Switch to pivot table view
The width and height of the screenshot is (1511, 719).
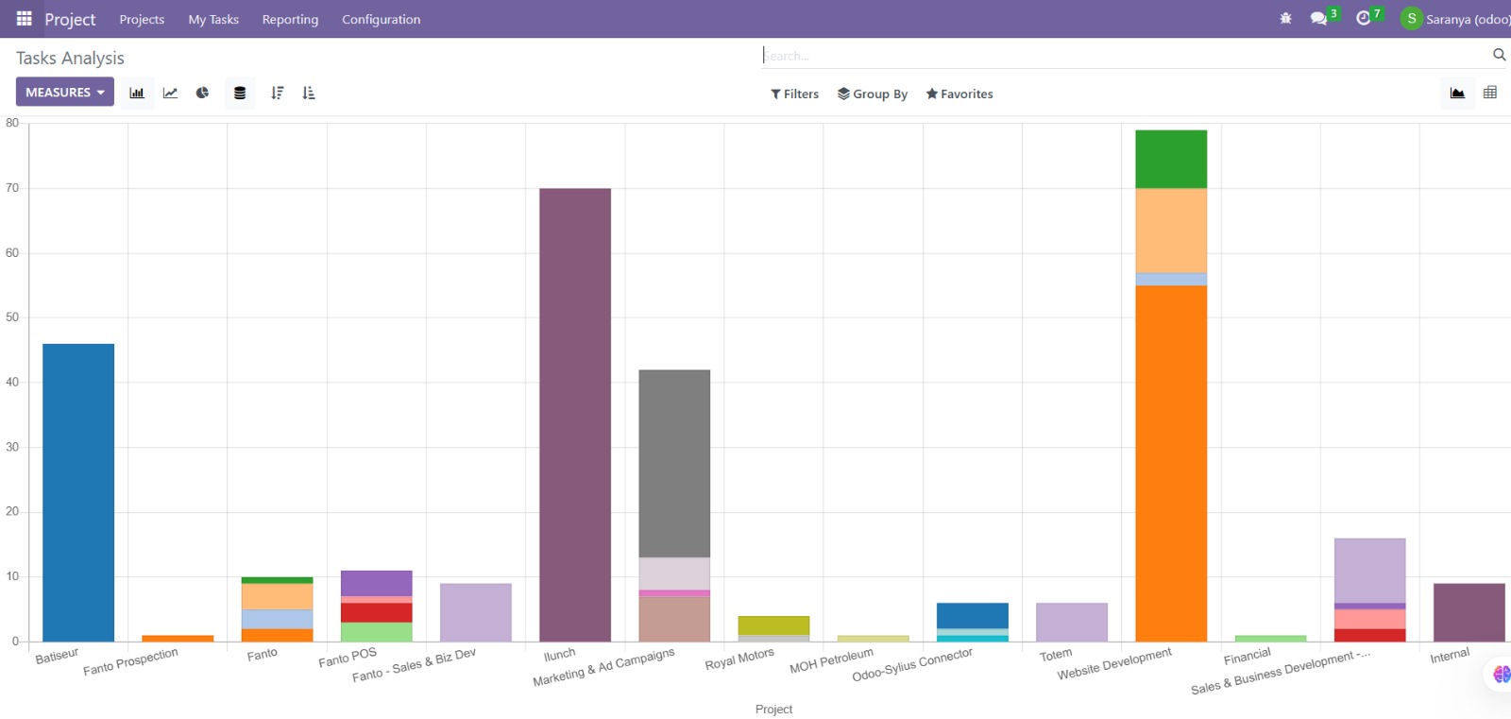1490,93
